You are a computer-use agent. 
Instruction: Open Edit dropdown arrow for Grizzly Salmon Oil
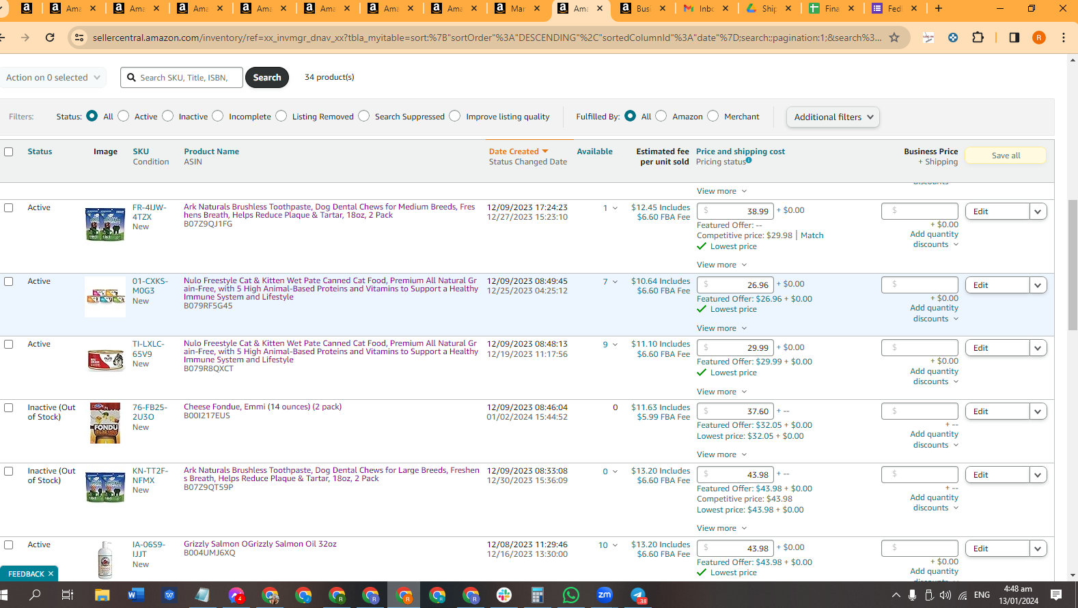[x=1038, y=549]
